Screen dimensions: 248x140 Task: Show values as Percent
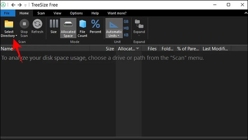(95, 26)
